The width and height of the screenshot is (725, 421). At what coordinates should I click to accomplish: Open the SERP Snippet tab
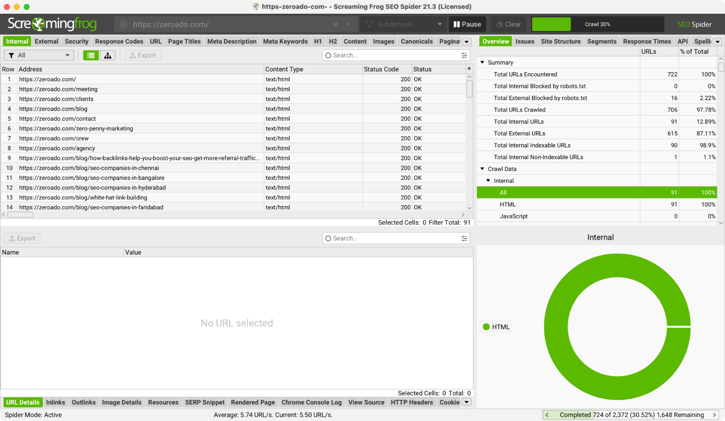(205, 402)
